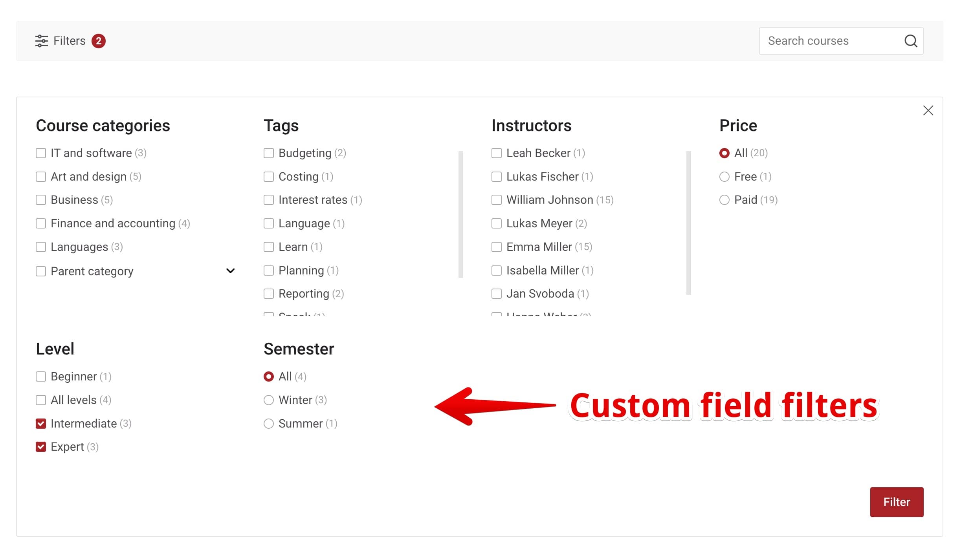Image resolution: width=961 pixels, height=552 pixels.
Task: Click the Tags list scrollbar
Action: tap(461, 214)
